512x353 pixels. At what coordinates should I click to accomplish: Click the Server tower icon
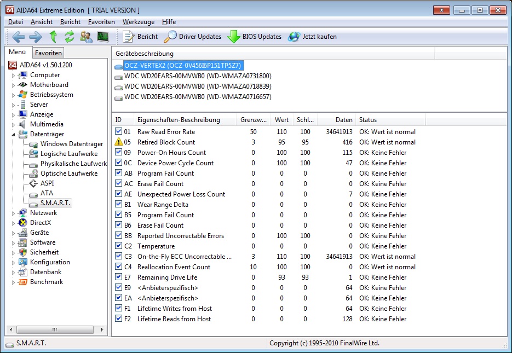pyautogui.click(x=23, y=105)
